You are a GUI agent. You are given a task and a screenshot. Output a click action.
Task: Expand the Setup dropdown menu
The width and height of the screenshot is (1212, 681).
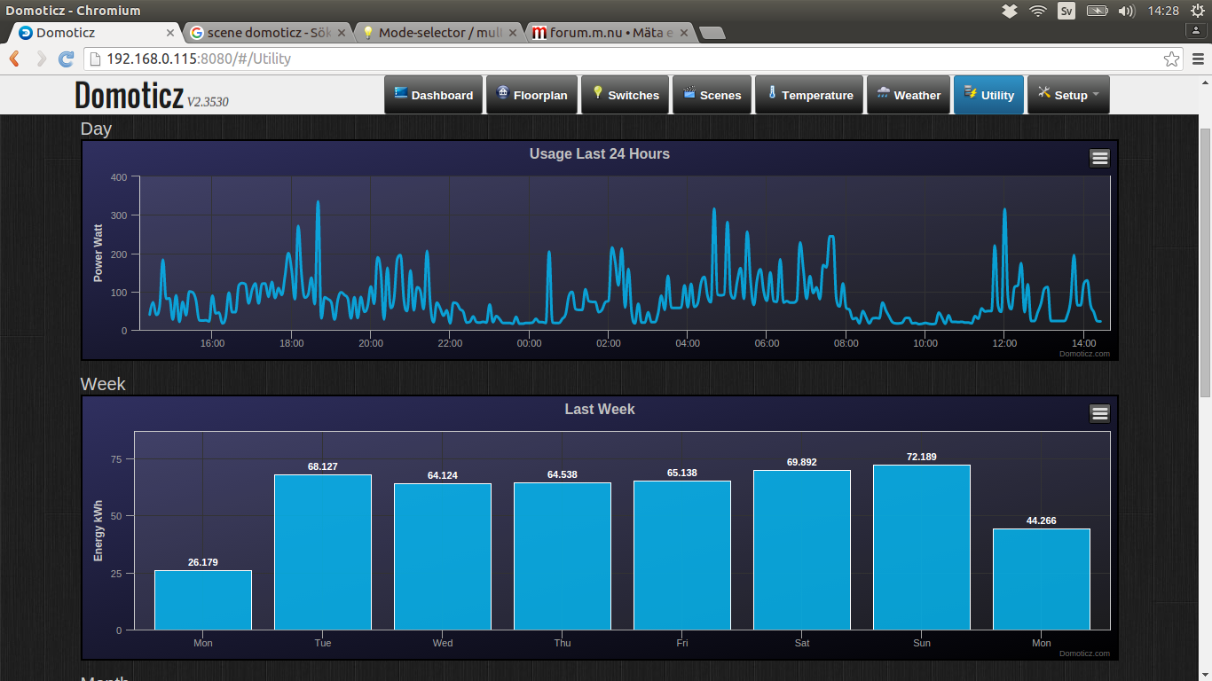1068,95
